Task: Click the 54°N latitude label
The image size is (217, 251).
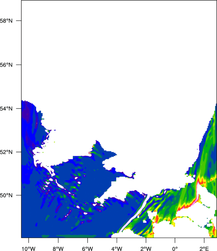Action: point(6,108)
